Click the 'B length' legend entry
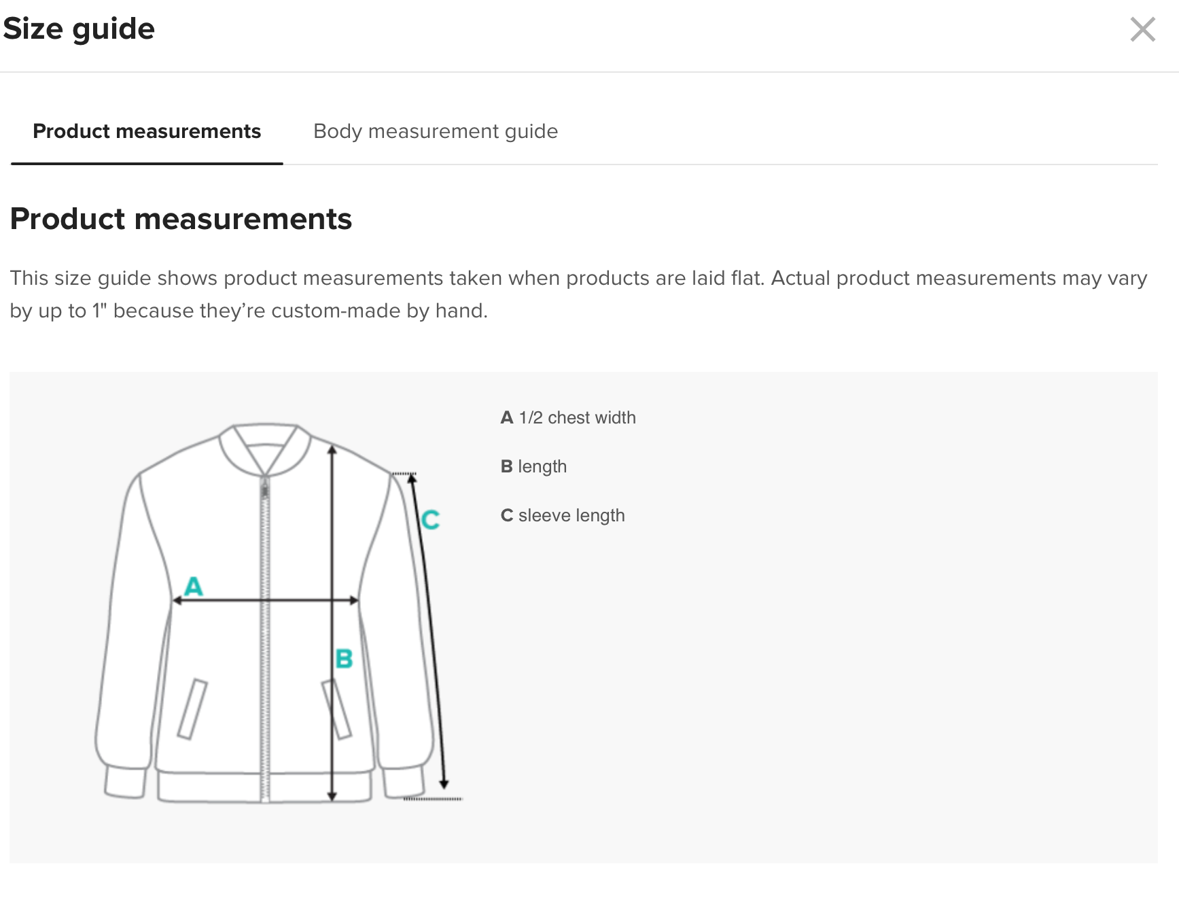This screenshot has height=902, width=1179. point(533,466)
